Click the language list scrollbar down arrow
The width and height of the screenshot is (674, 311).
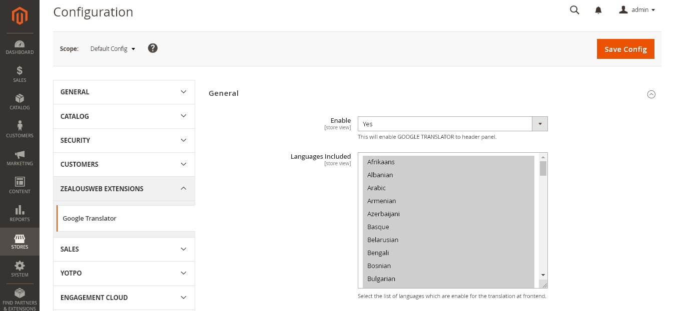pyautogui.click(x=543, y=275)
